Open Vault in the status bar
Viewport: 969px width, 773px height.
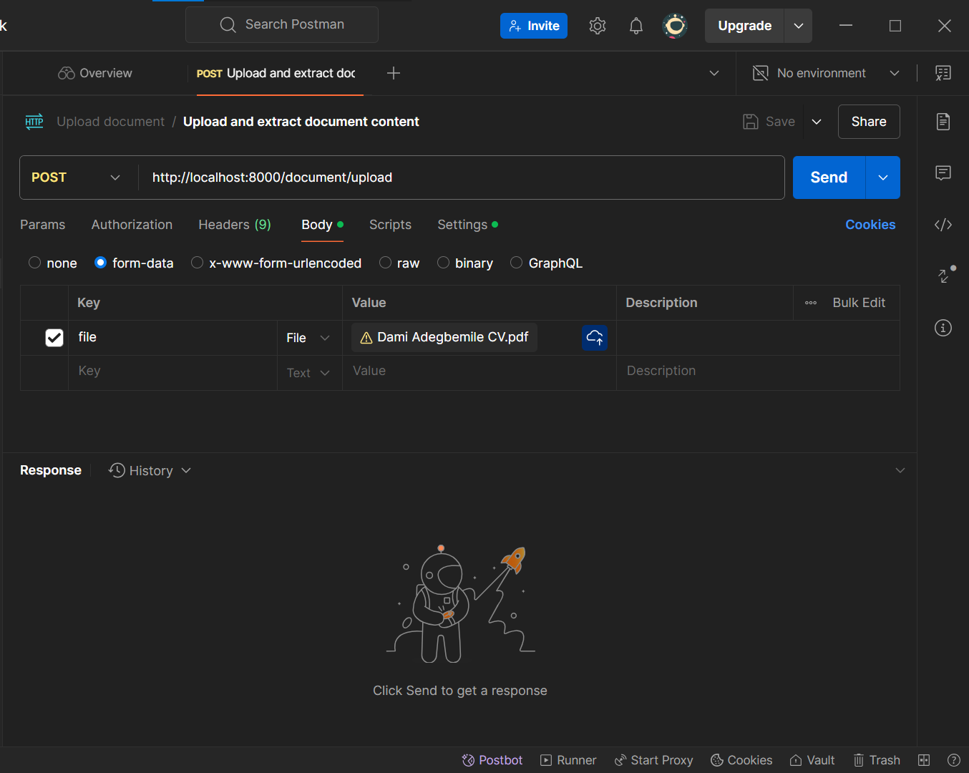pyautogui.click(x=812, y=760)
